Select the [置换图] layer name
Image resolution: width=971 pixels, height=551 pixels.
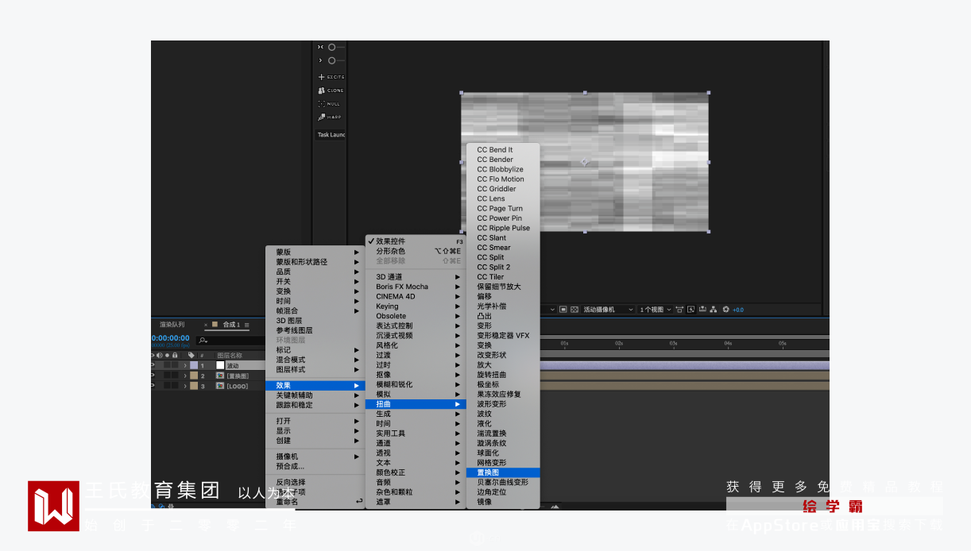pyautogui.click(x=238, y=376)
